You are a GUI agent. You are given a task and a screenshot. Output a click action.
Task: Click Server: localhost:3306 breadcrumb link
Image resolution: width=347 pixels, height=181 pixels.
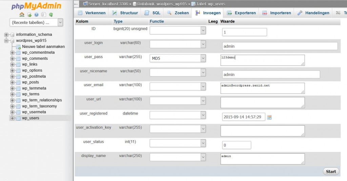[x=108, y=4]
